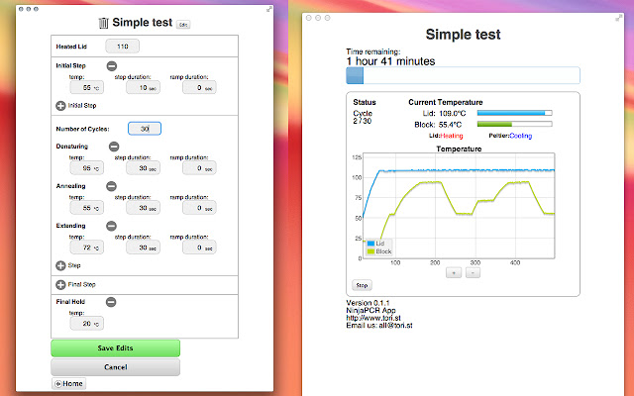634x396 pixels.
Task: Click the Heated Lid temperature field
Action: coord(122,46)
